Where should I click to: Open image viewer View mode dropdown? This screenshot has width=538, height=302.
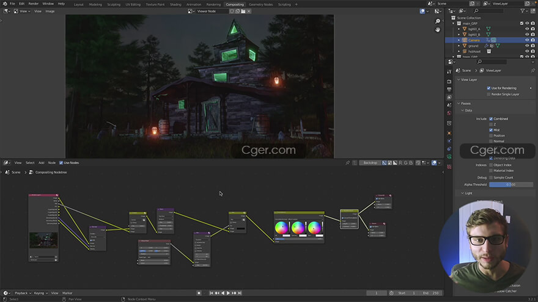click(x=22, y=11)
